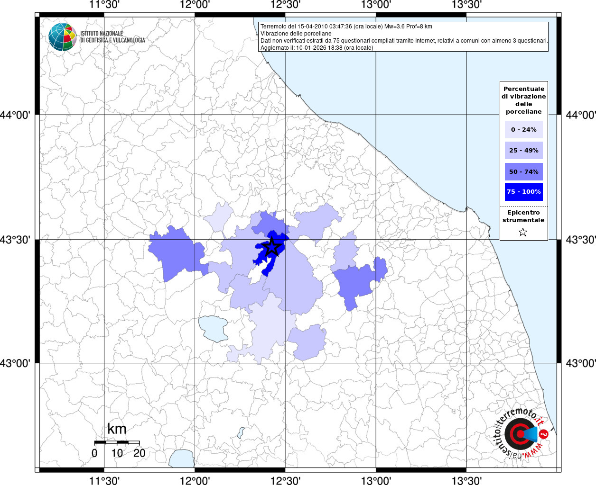Click the lake at the bottom map edge

[x=181, y=458]
